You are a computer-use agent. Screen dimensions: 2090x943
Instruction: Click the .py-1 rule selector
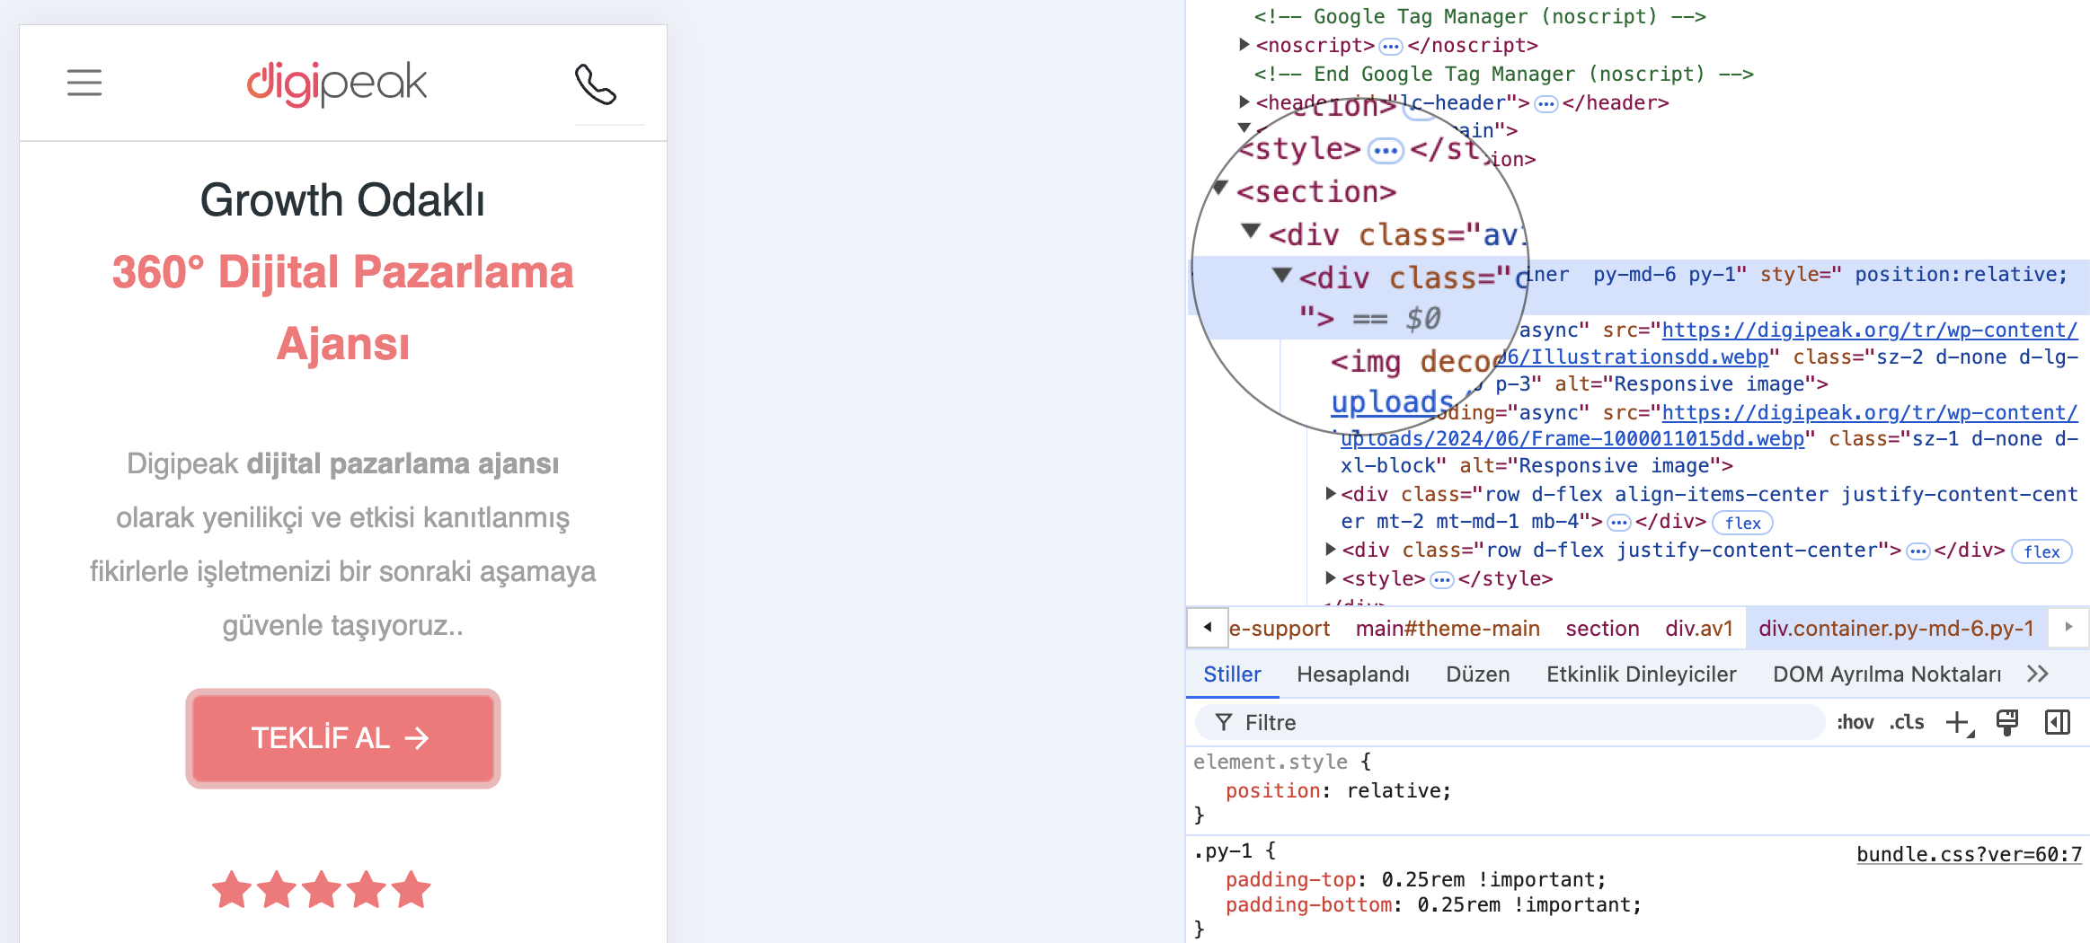[1222, 850]
